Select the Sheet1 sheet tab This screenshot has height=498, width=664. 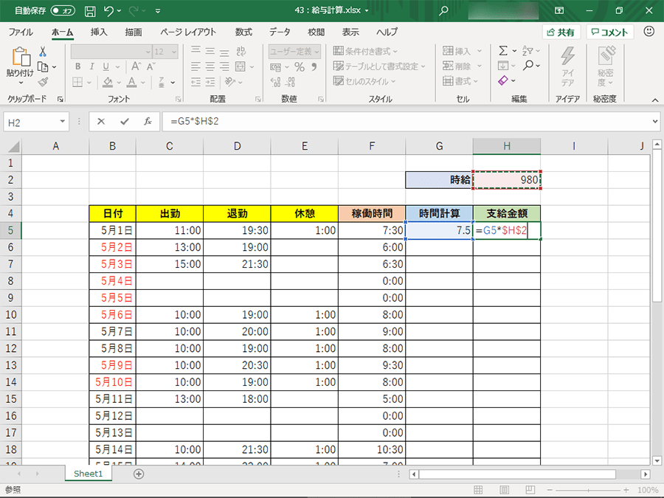click(x=88, y=474)
